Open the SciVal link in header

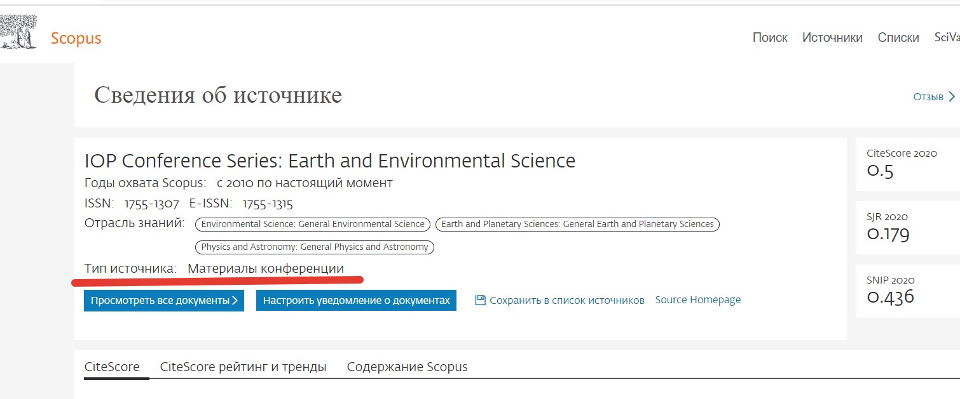click(947, 37)
